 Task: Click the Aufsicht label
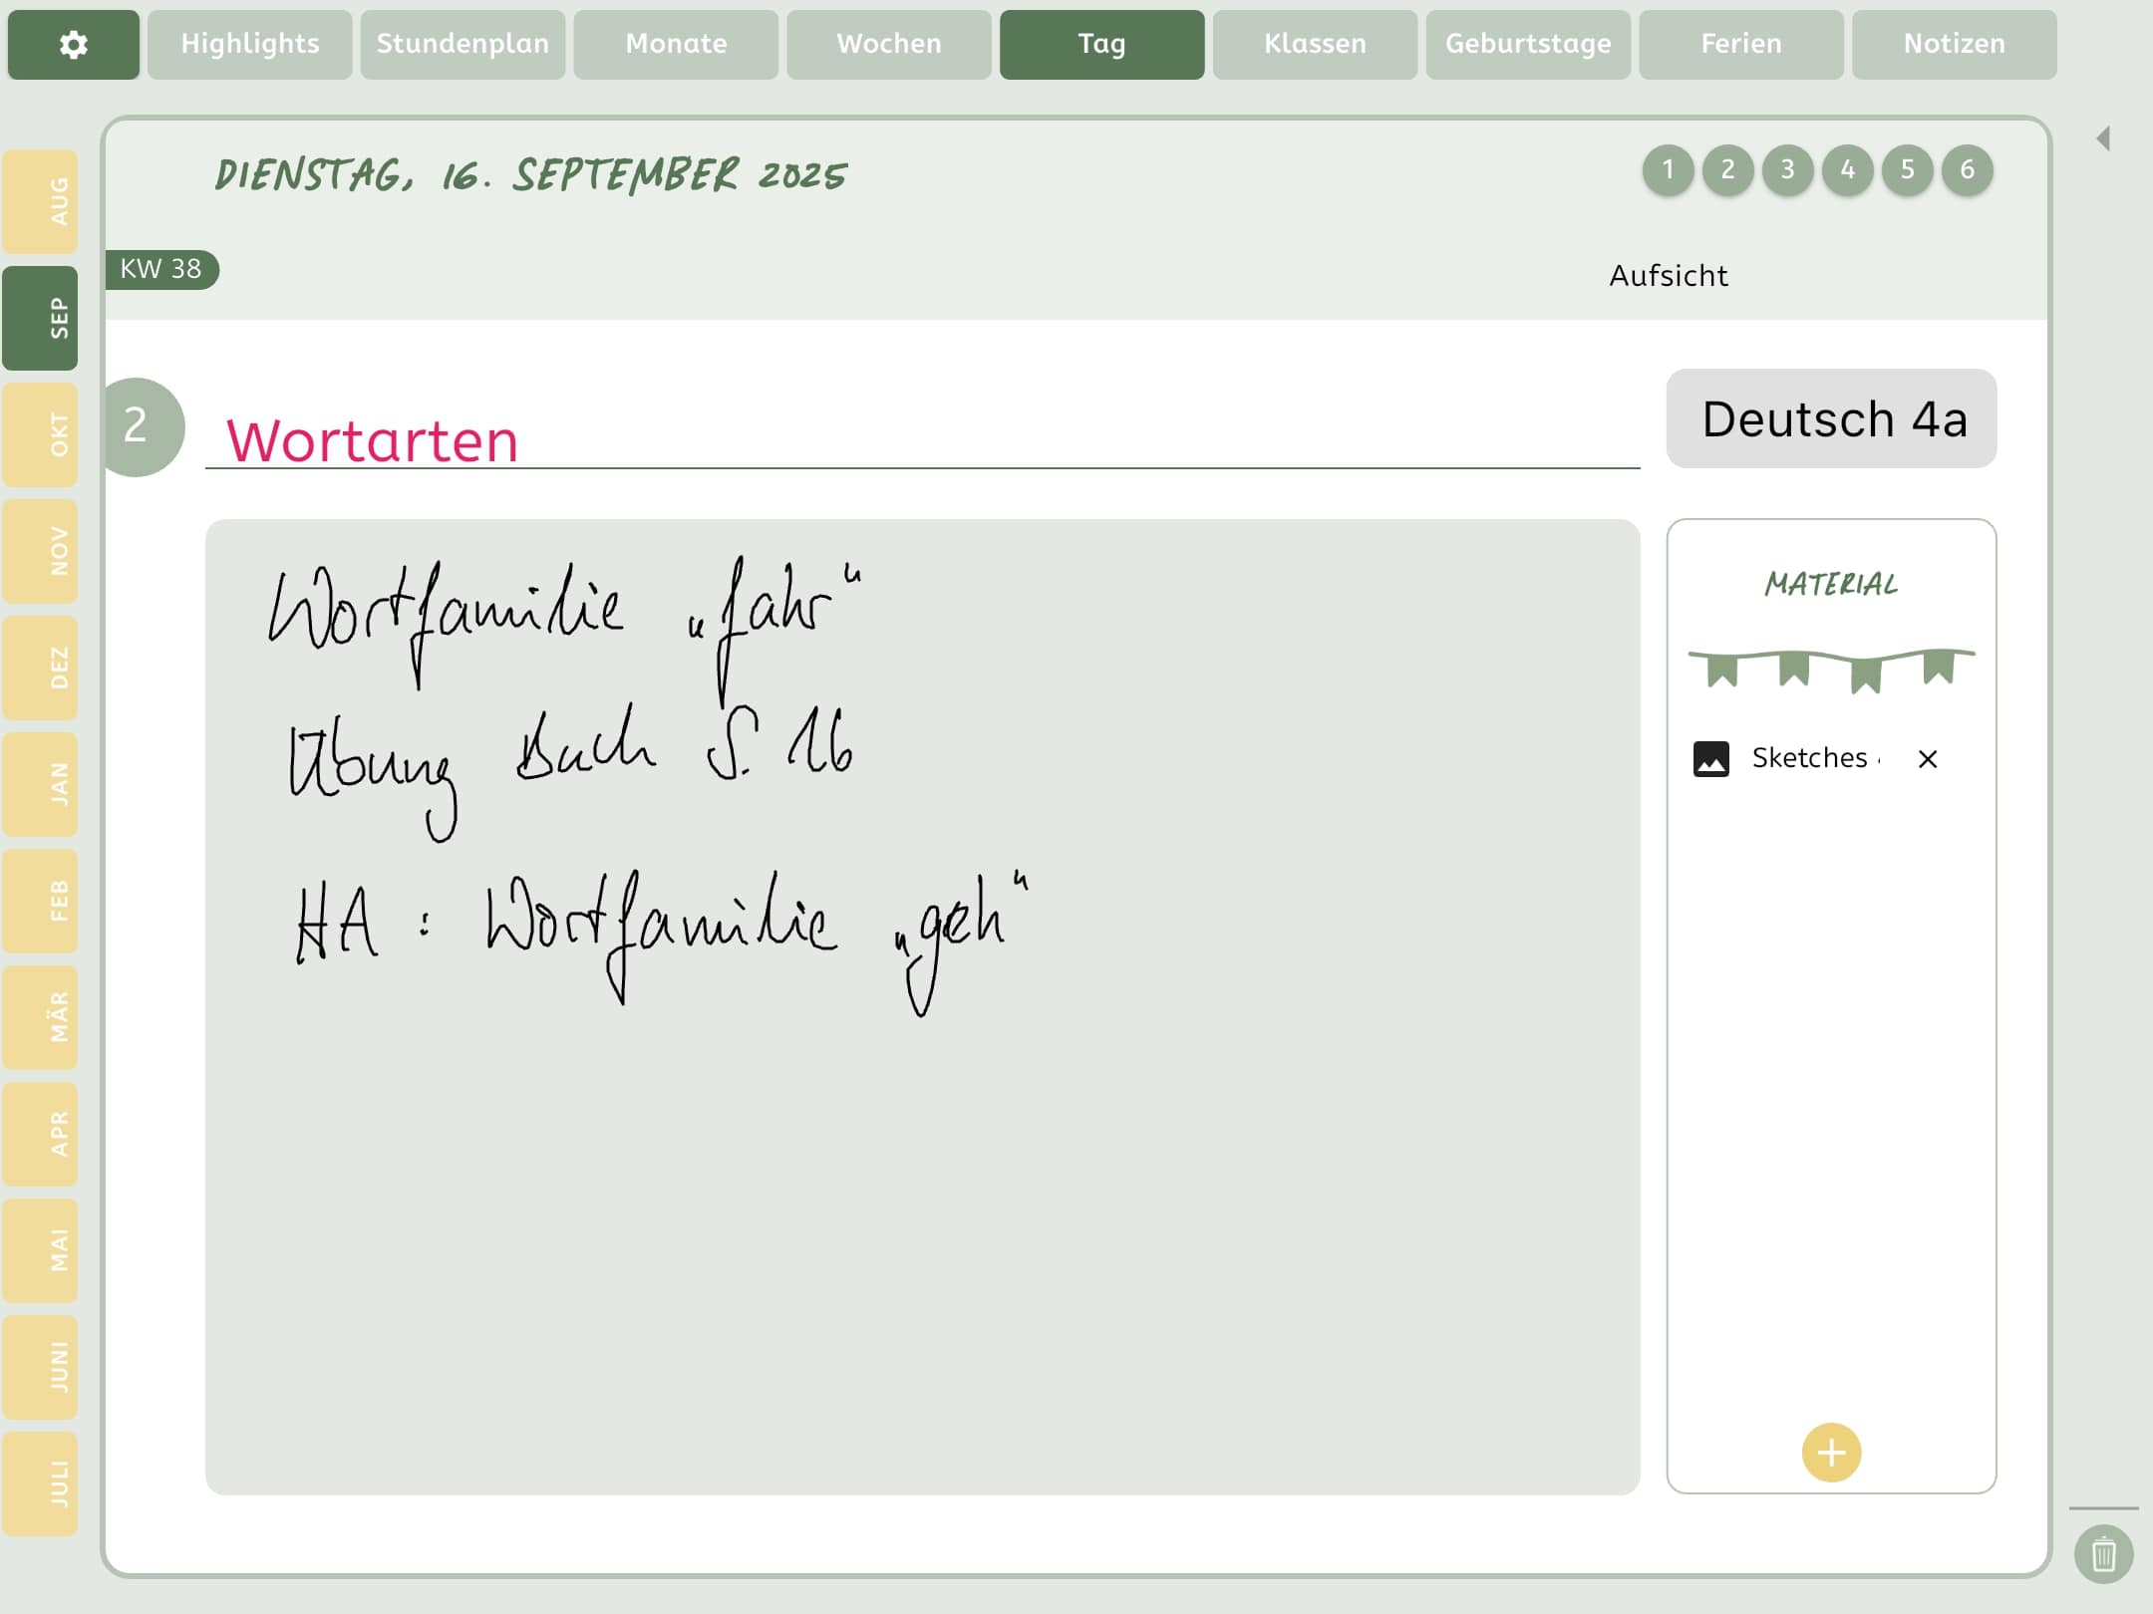point(1669,275)
